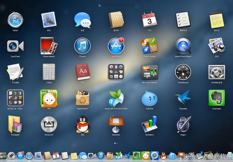Open the blue water-drop AliWangwang app in Launchpad
The image size is (233, 162).
click(x=150, y=98)
